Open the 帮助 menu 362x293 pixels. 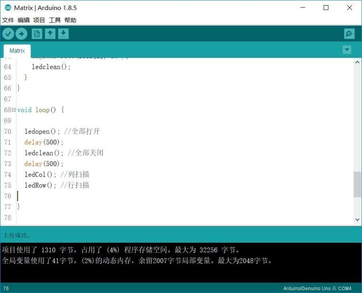[x=70, y=20]
